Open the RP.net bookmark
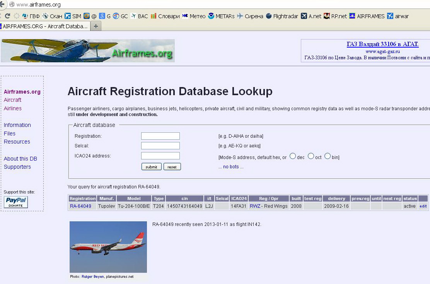 coord(335,16)
